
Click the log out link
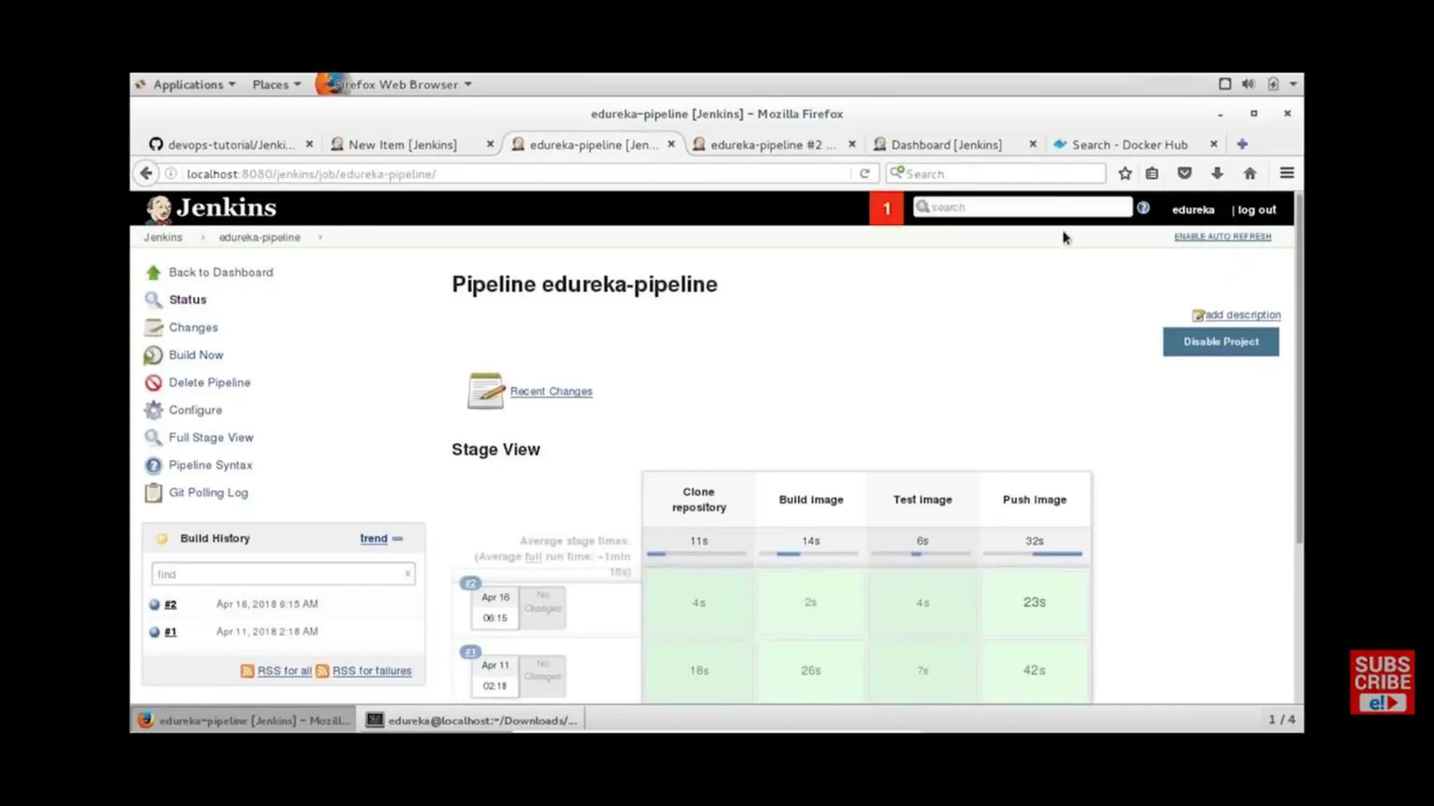coord(1256,209)
